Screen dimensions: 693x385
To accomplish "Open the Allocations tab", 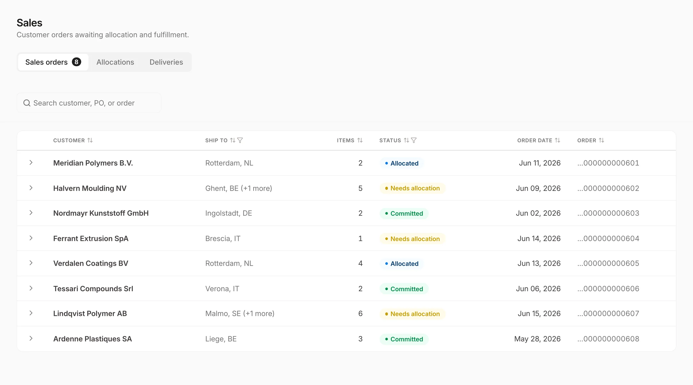I will pos(115,62).
